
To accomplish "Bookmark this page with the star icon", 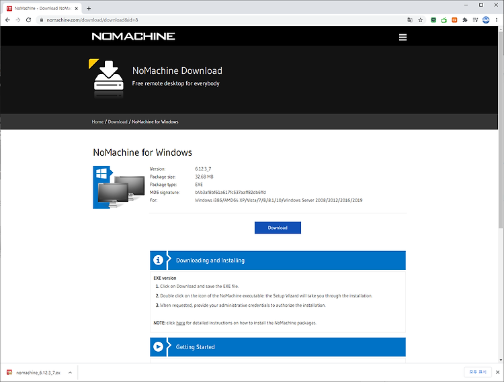I will [420, 20].
